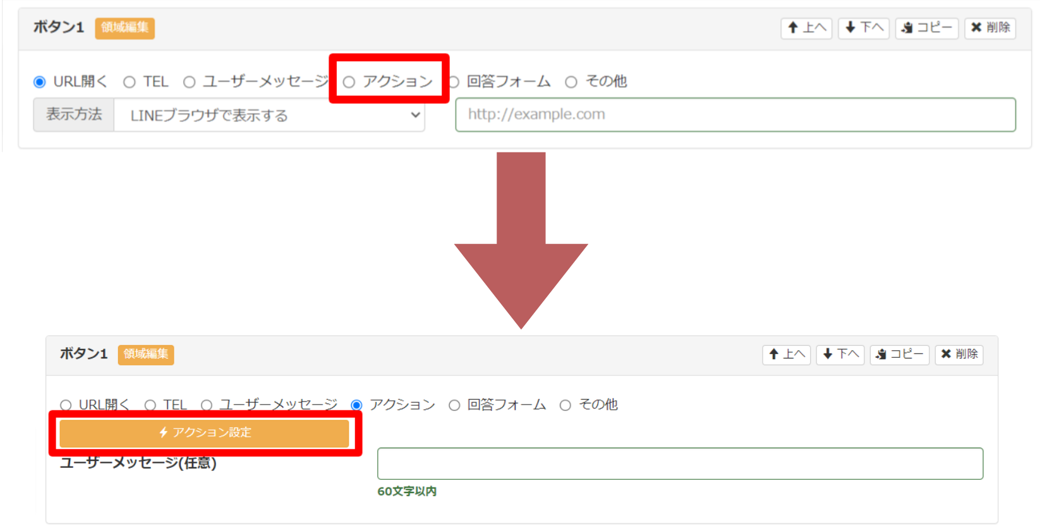Choose 回答フォーム radio in the lower panel

454,405
